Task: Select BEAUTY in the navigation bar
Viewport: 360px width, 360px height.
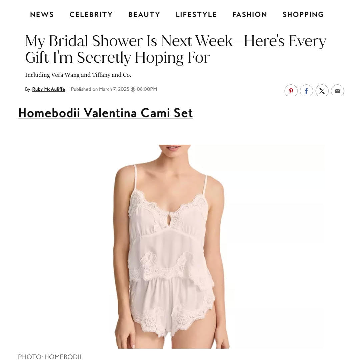Action: tap(144, 14)
